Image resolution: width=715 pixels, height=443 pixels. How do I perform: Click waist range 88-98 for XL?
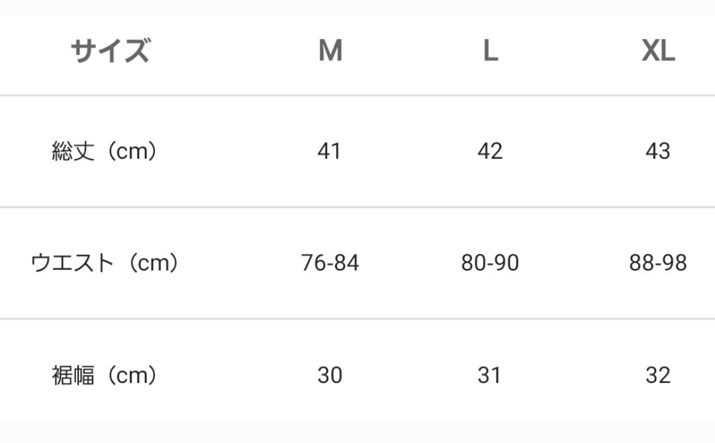(x=657, y=263)
